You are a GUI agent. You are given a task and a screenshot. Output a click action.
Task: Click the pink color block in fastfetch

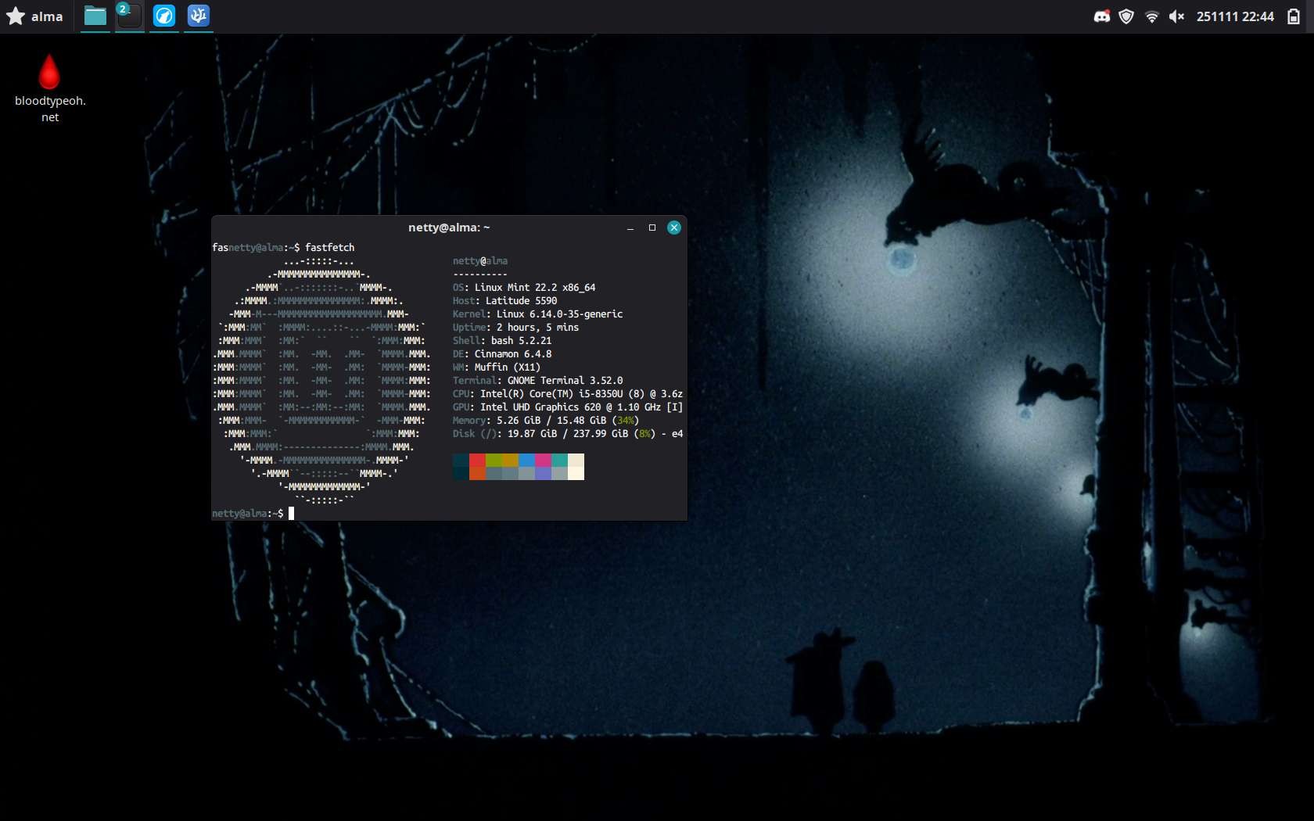pyautogui.click(x=543, y=460)
